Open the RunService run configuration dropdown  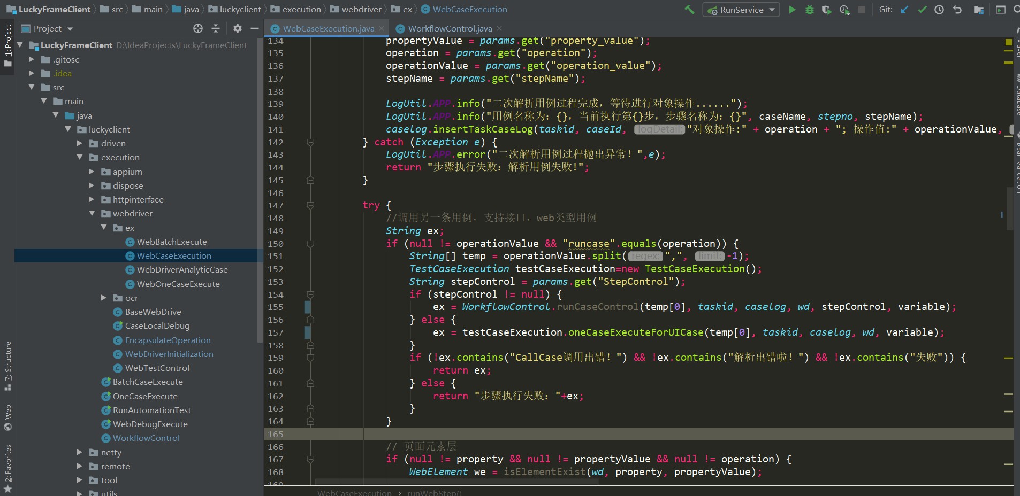click(741, 10)
